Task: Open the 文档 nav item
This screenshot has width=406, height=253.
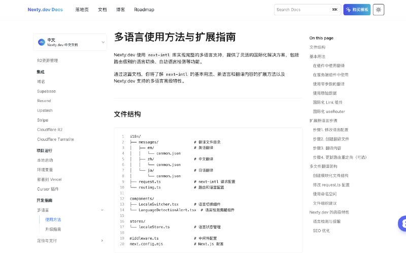Action: pos(103,10)
